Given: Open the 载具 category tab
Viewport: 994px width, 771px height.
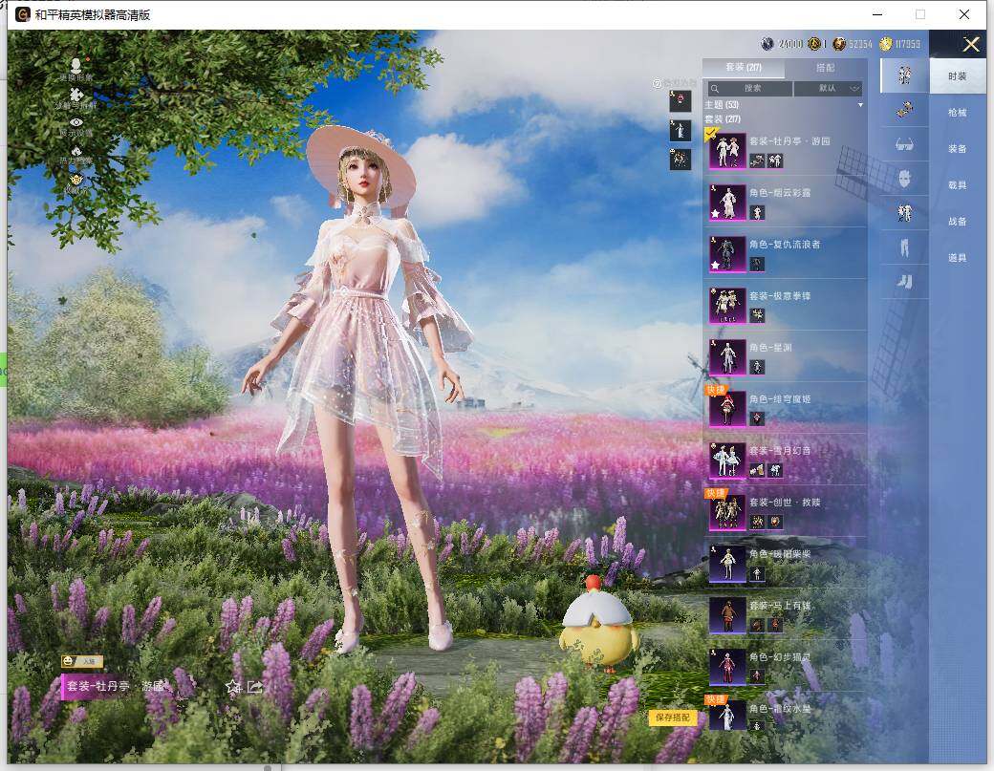Looking at the screenshot, I should [x=957, y=185].
